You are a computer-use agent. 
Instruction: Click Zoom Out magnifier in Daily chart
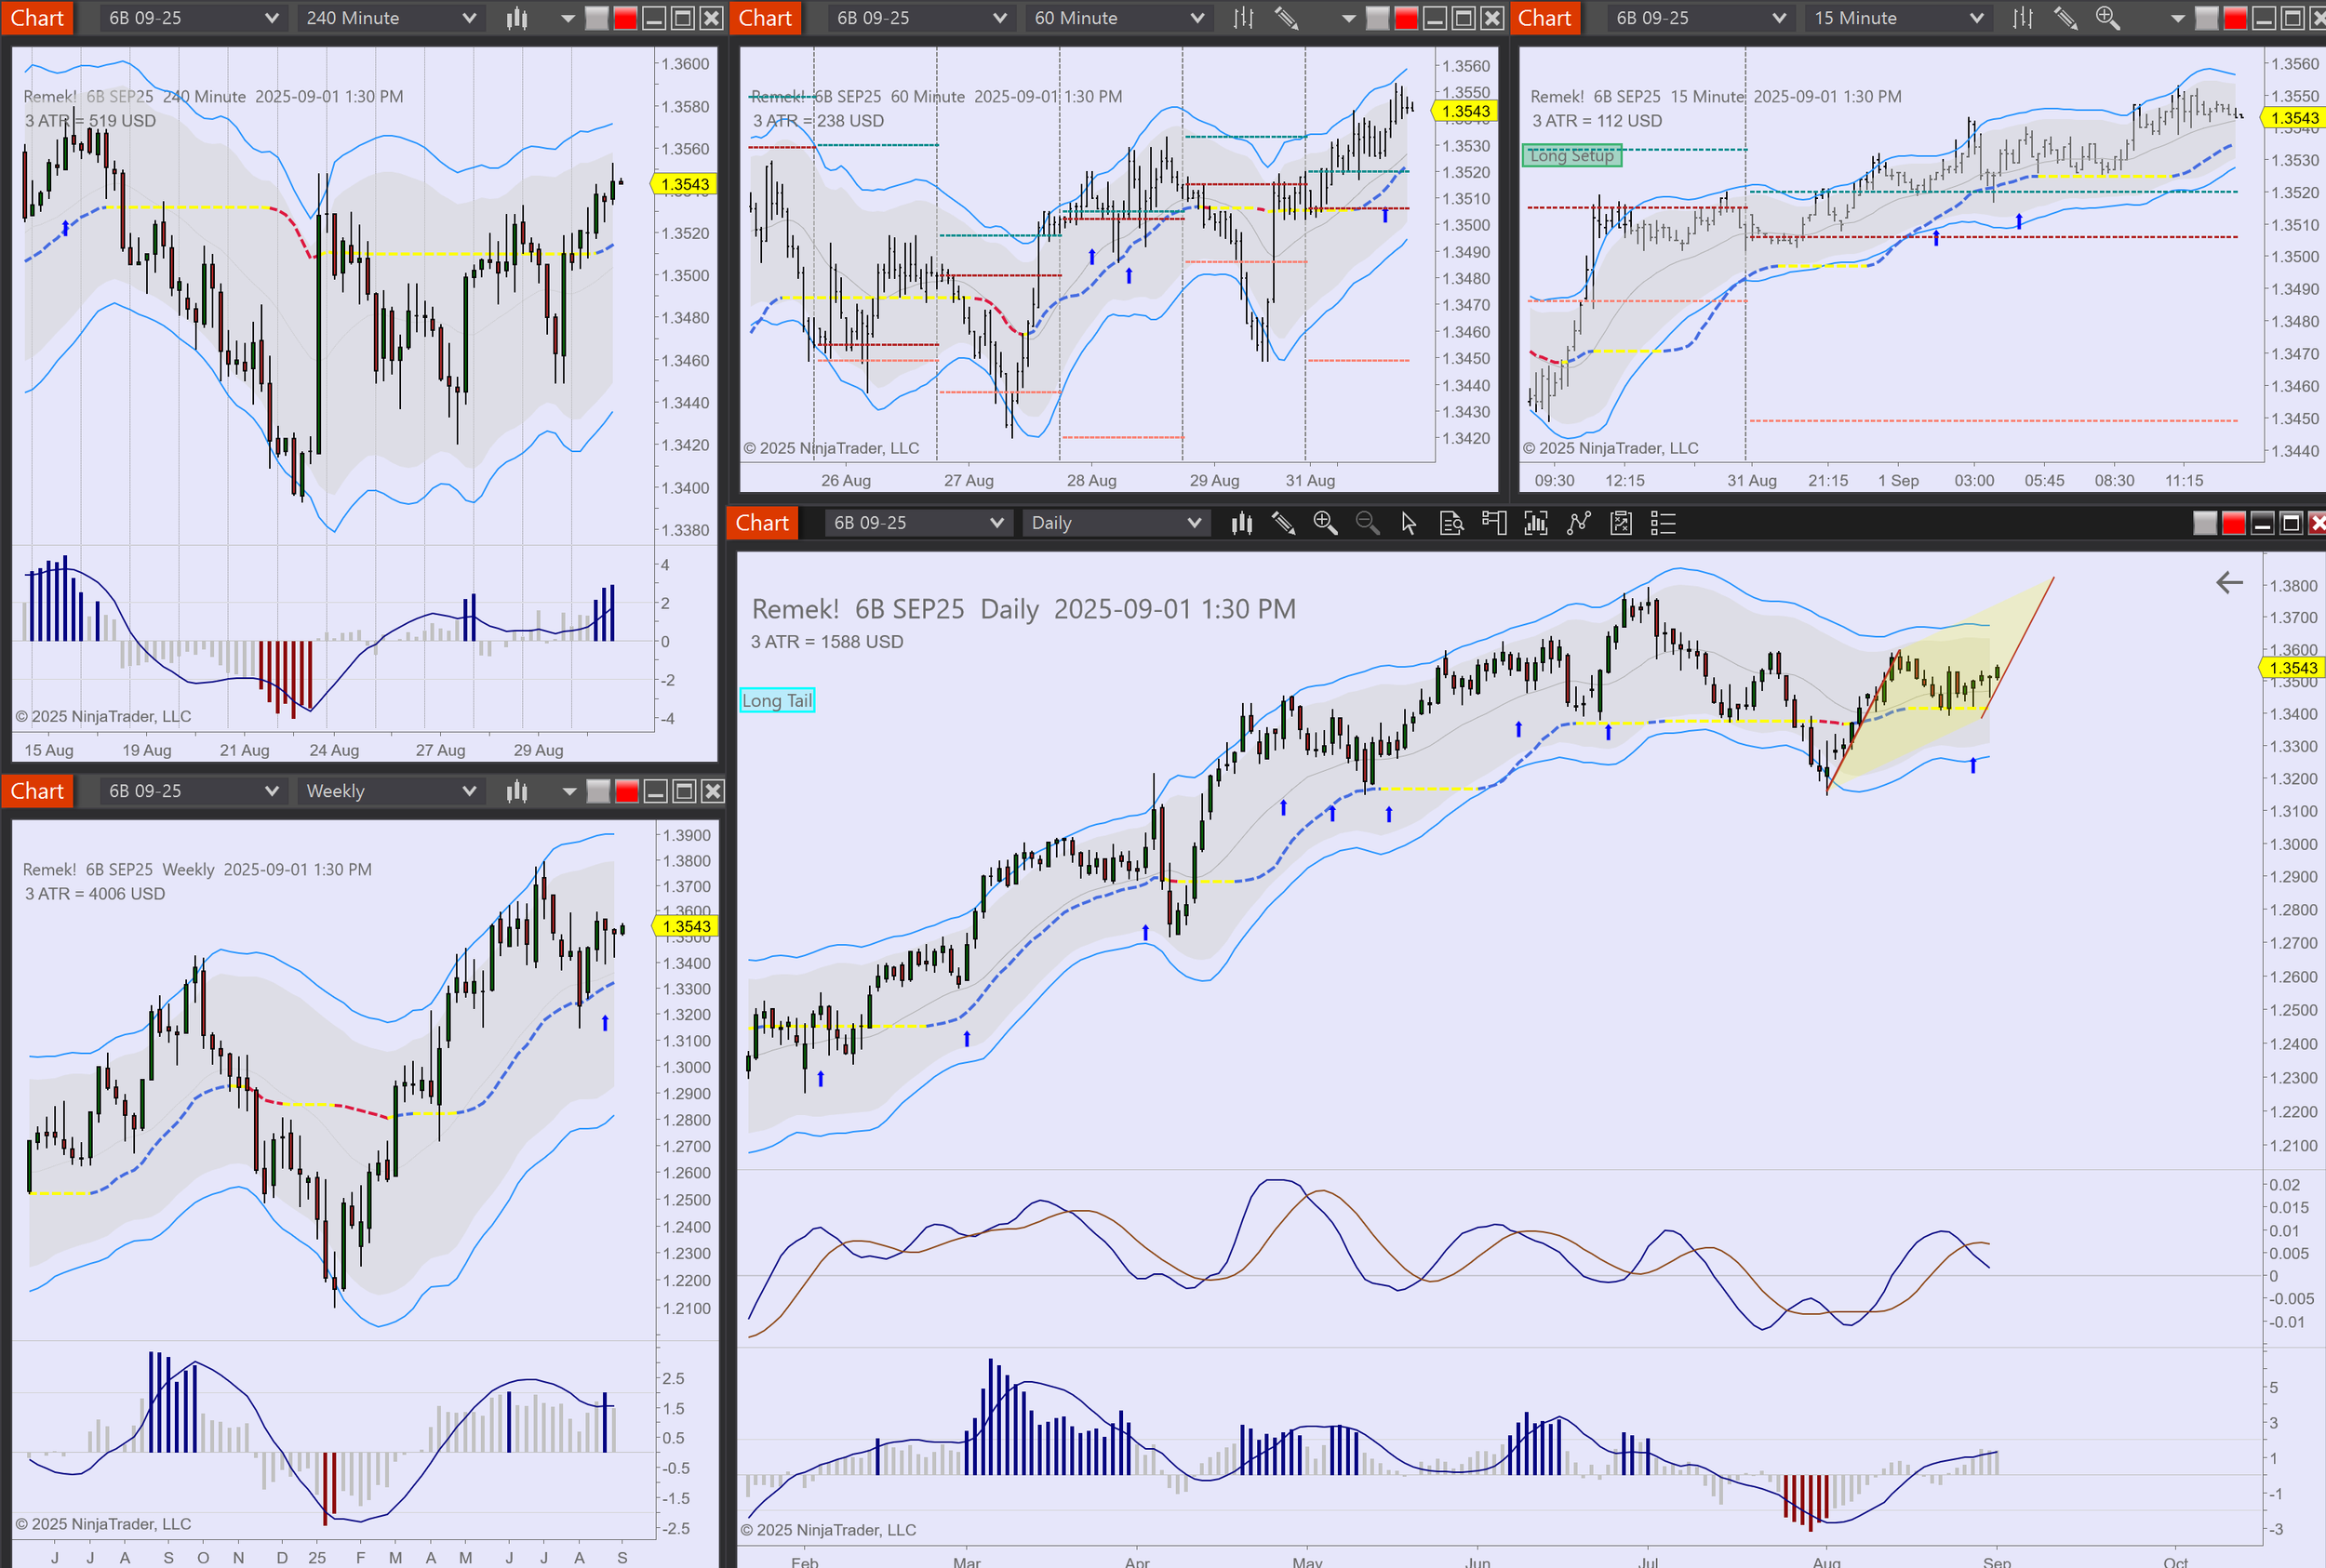[1368, 523]
